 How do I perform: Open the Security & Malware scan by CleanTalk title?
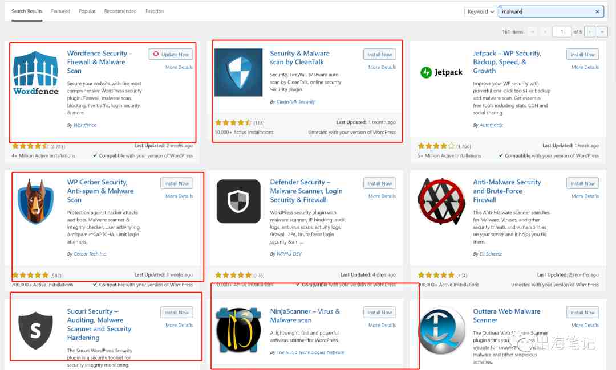click(x=300, y=57)
